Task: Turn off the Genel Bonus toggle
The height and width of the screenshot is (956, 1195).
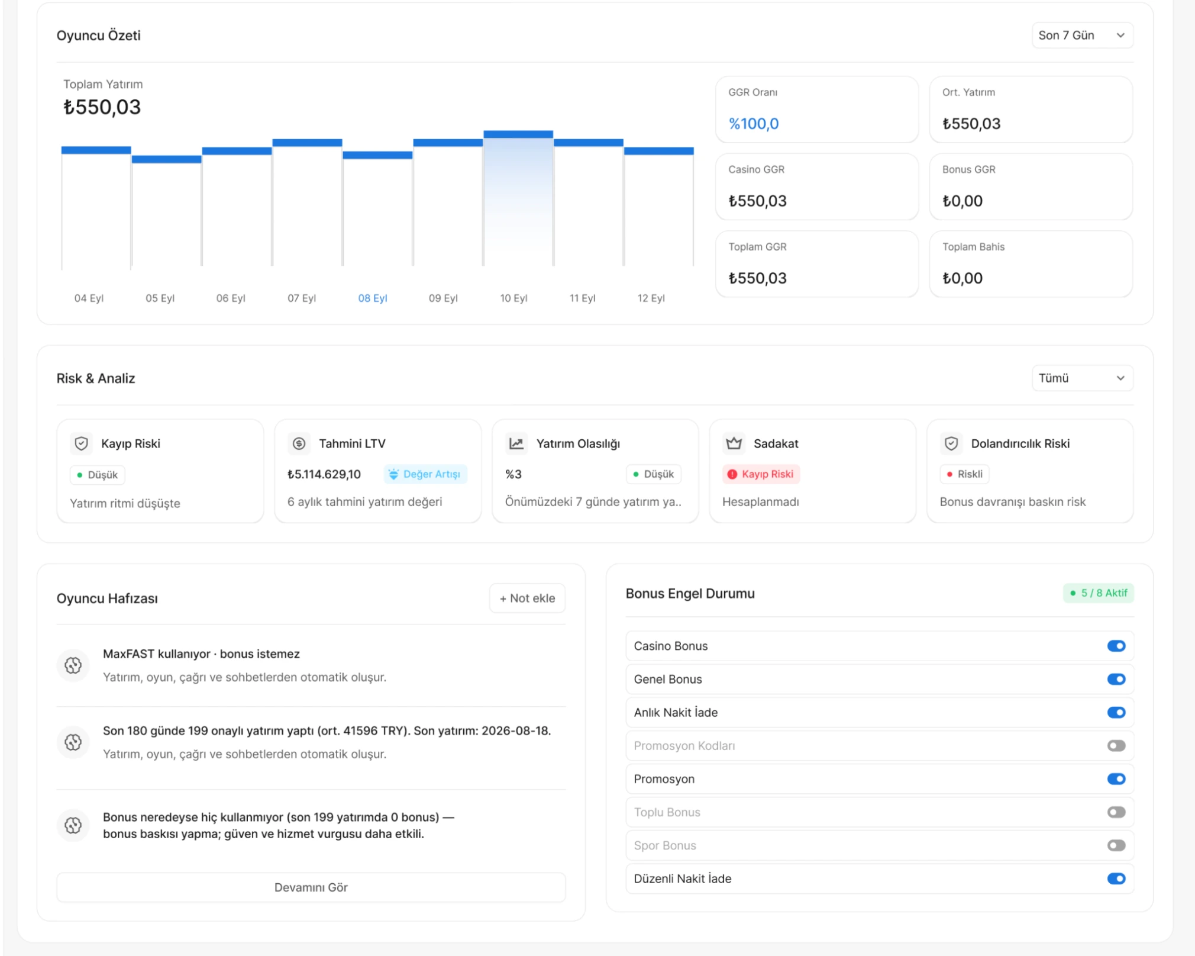Action: click(x=1116, y=679)
